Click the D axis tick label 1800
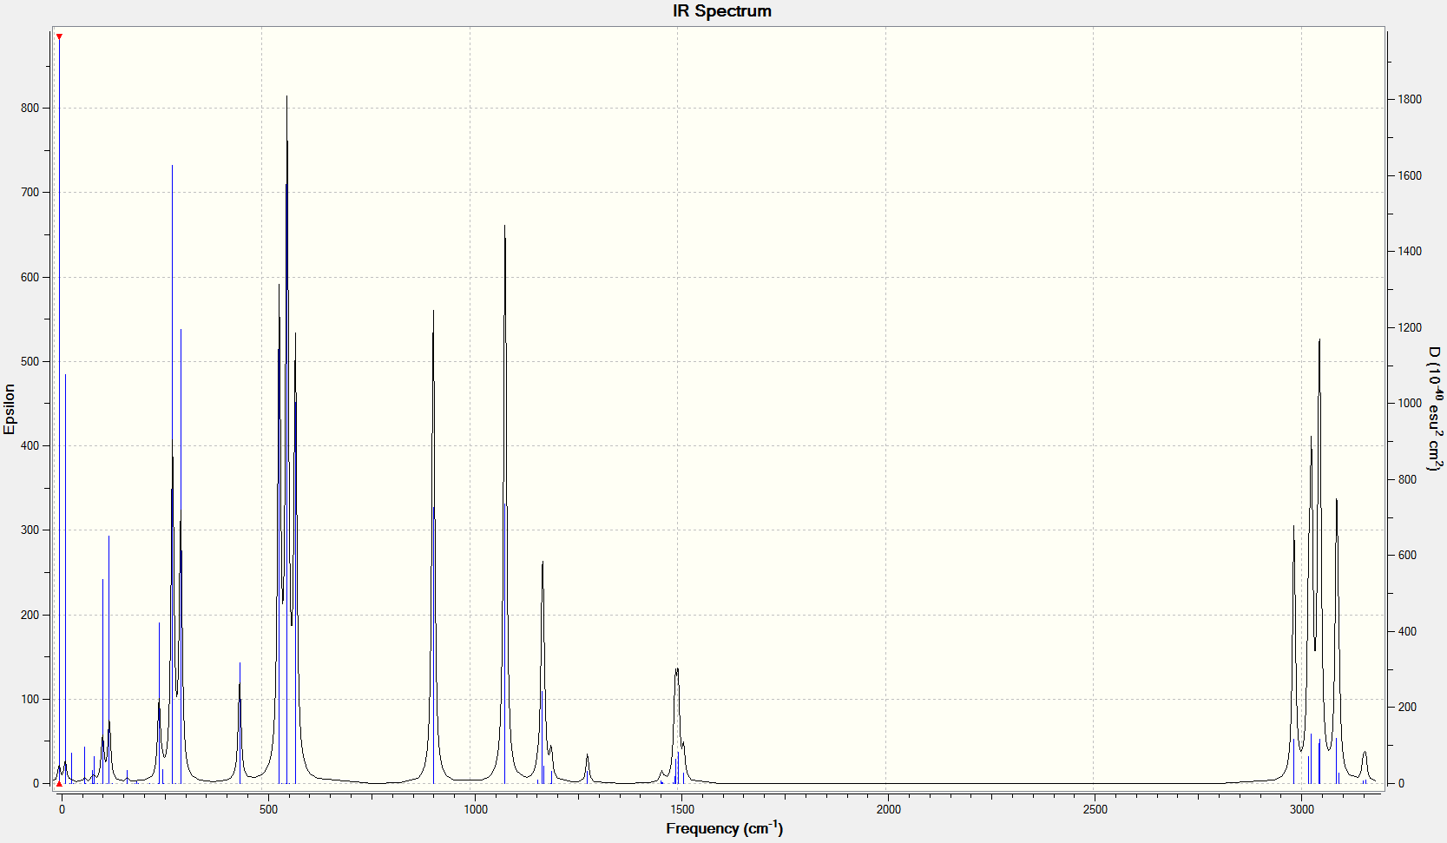The height and width of the screenshot is (843, 1447). [1410, 100]
